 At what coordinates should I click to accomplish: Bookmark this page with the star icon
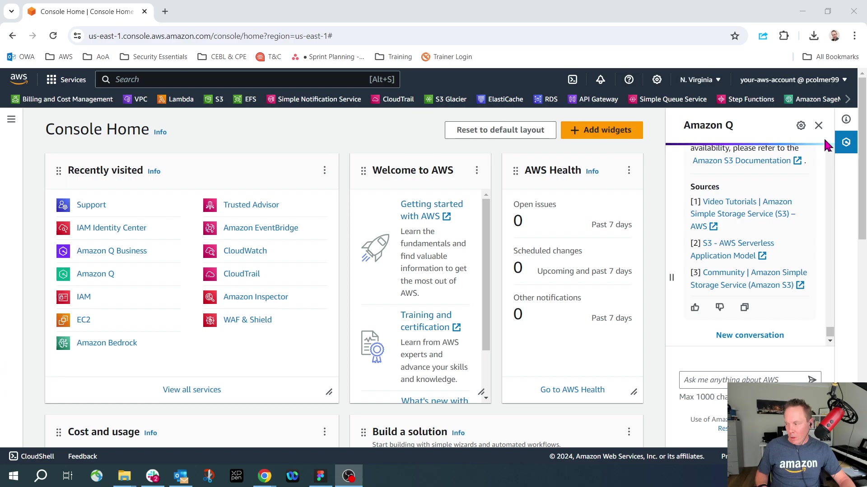tap(735, 36)
